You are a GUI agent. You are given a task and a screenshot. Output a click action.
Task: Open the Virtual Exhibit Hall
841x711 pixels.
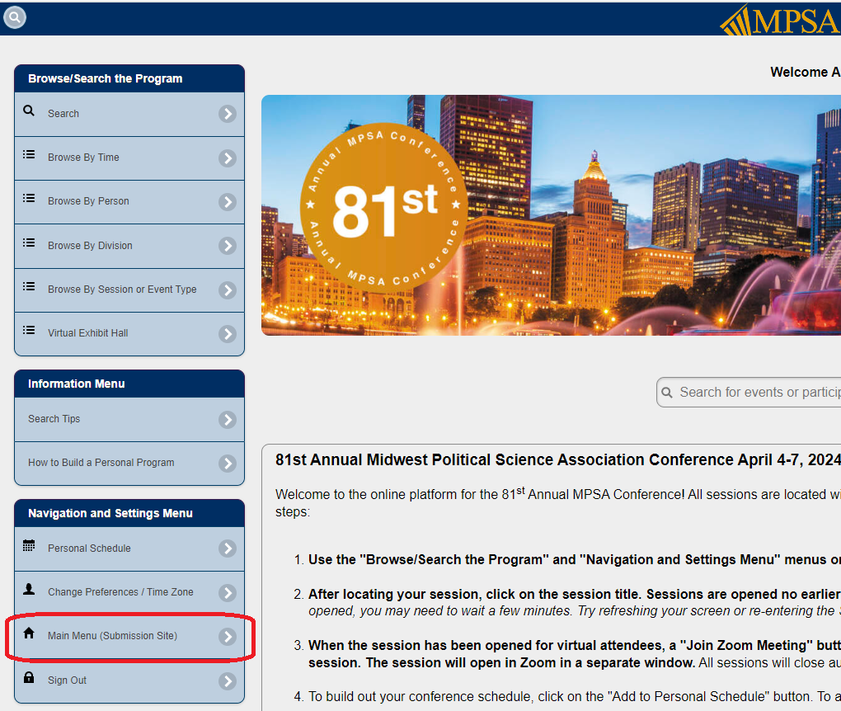pyautogui.click(x=129, y=334)
